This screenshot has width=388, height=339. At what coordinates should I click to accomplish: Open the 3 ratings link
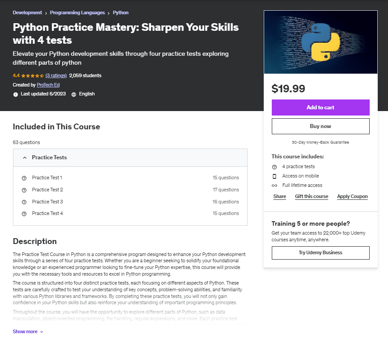pos(56,75)
